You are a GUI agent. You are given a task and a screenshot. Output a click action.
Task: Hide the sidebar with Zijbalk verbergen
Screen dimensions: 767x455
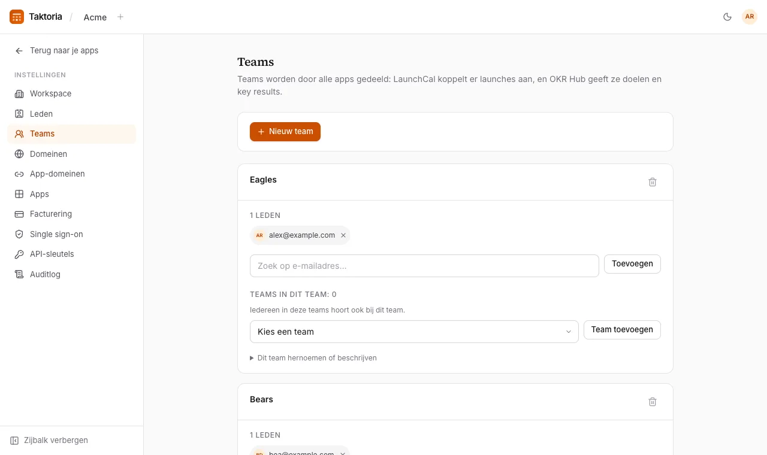coord(49,441)
